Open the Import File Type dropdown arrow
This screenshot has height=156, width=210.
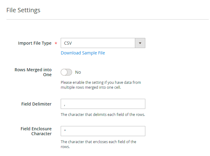pos(140,43)
